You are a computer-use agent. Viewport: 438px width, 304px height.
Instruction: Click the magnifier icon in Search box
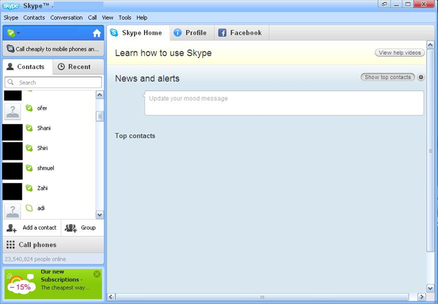pyautogui.click(x=11, y=82)
